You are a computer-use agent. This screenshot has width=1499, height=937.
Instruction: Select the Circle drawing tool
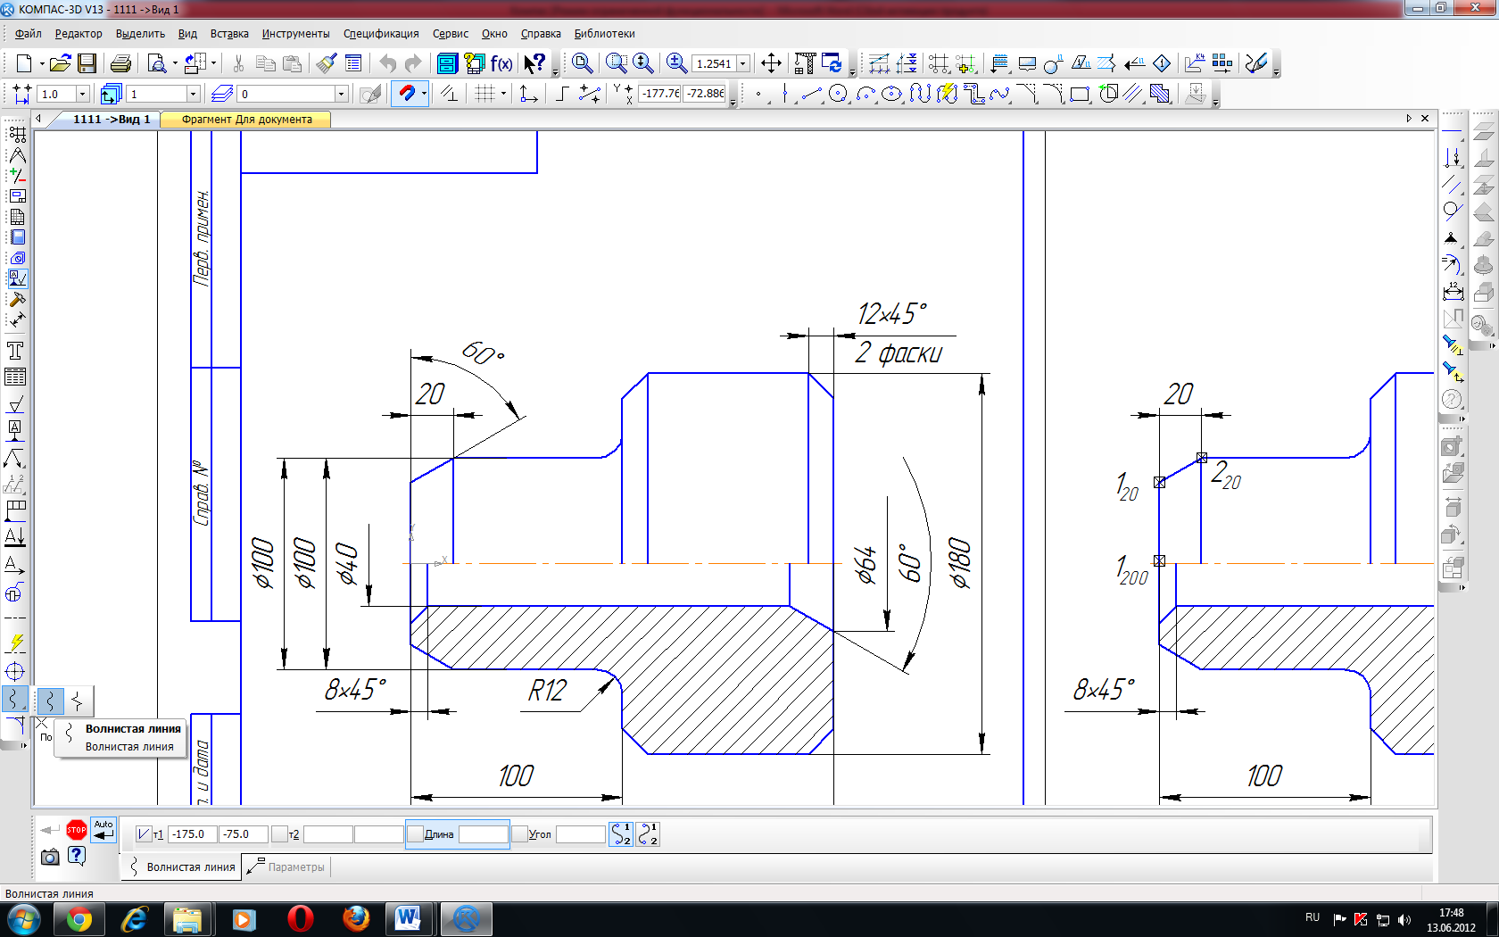click(x=838, y=94)
